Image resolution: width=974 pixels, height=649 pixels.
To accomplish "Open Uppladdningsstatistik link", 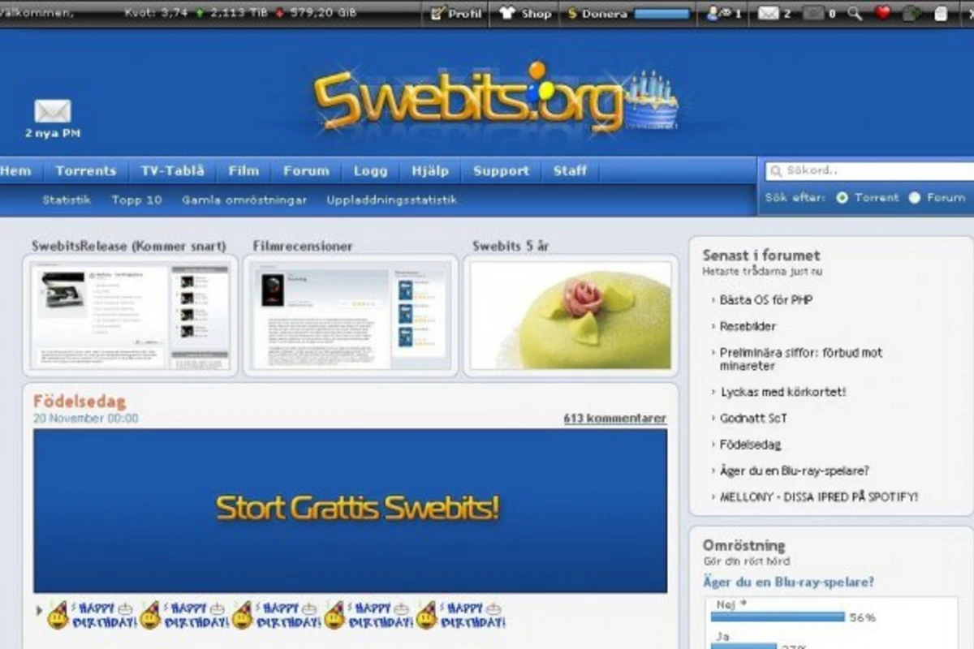I will point(392,200).
